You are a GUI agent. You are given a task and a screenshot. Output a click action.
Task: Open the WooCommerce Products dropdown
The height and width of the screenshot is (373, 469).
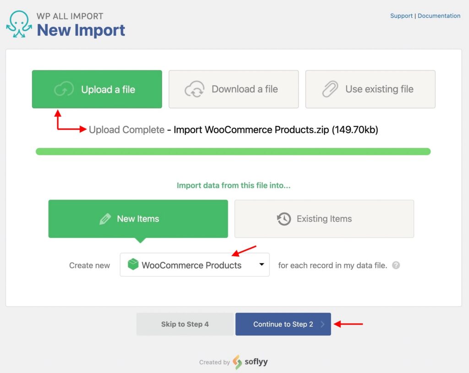click(x=194, y=265)
